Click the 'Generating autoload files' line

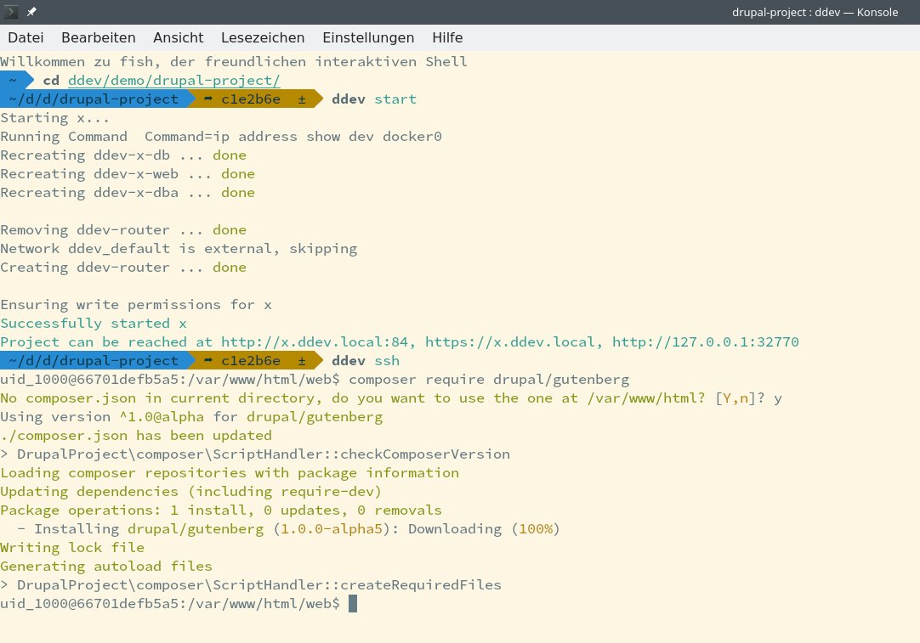(106, 567)
